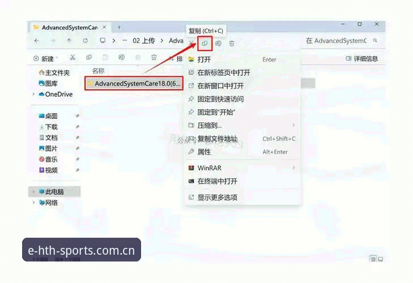Open the 排序 sort menu in the toolbar
This screenshot has height=283, width=413.
(176, 58)
